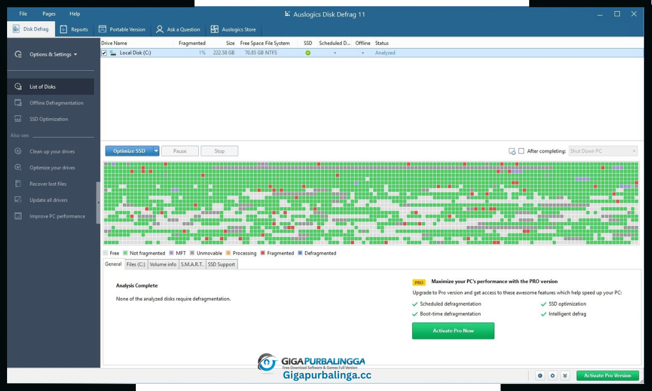
Task: Click the double-chevron icon in status bar
Action: 565,375
